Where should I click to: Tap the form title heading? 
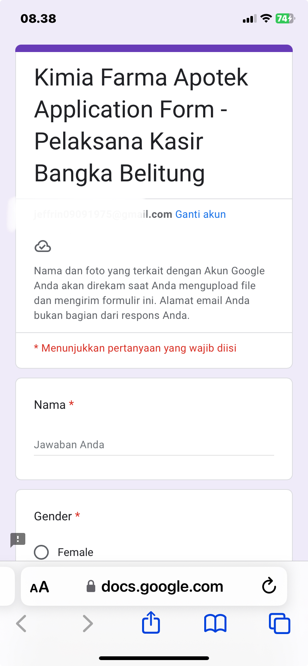(141, 125)
